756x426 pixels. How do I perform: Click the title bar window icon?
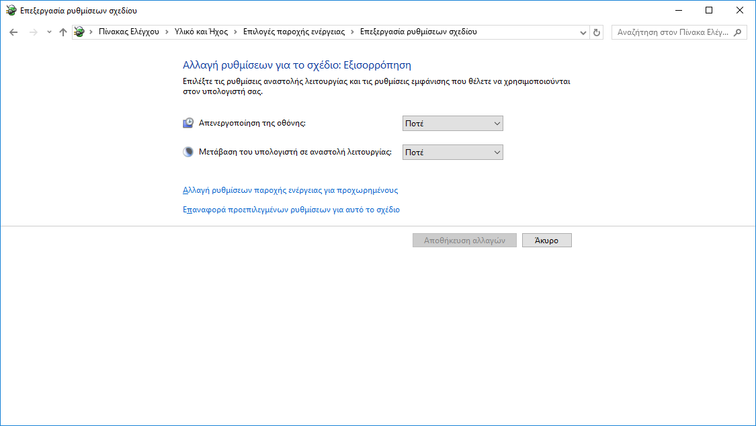(11, 10)
